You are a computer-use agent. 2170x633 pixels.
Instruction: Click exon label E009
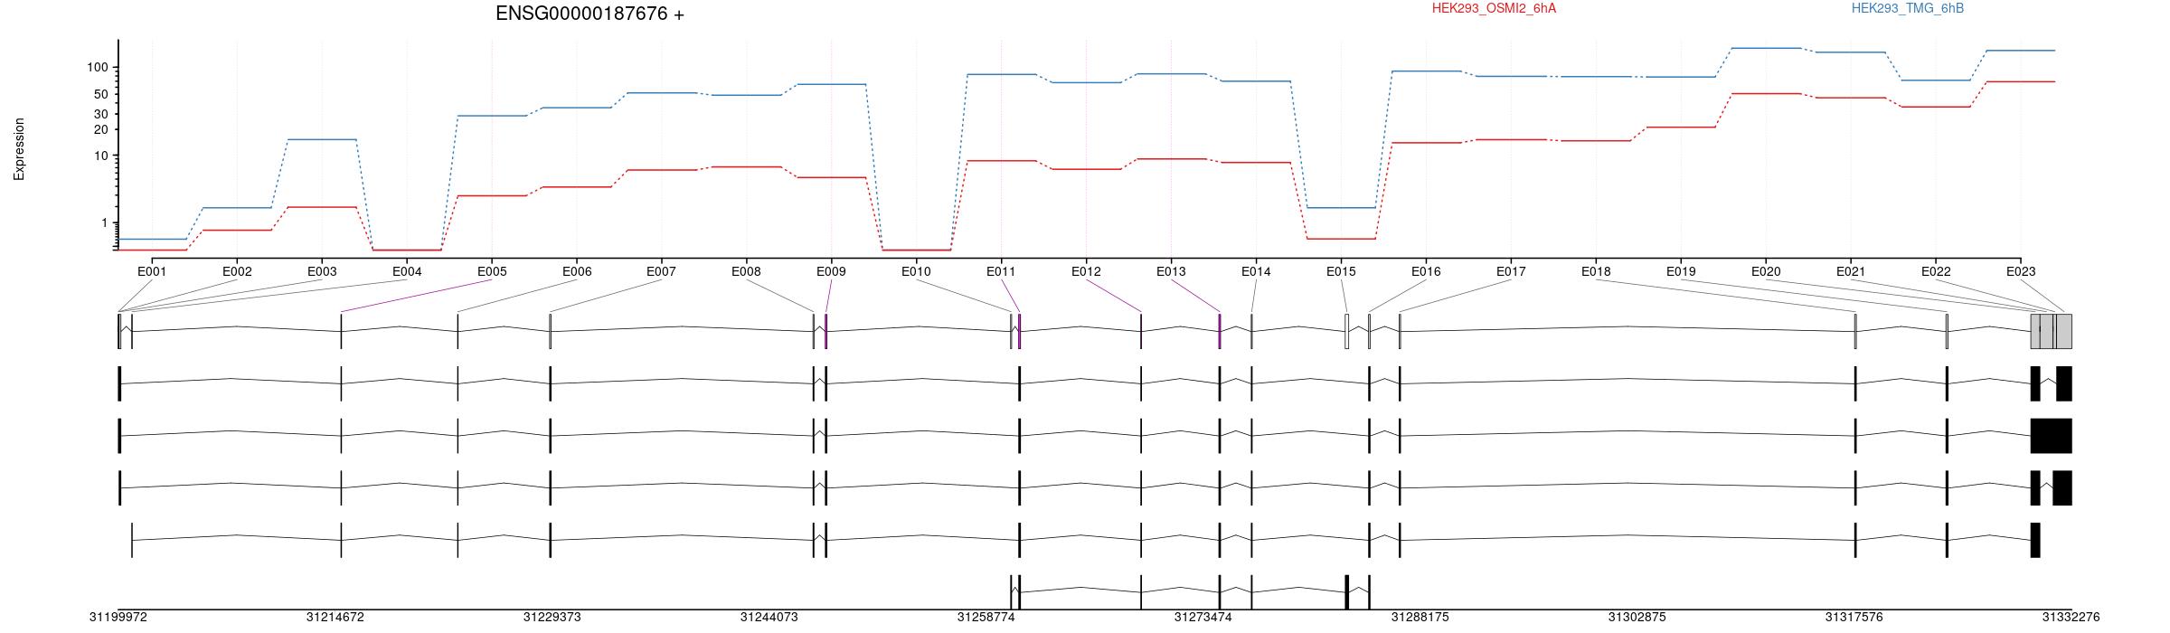point(831,271)
